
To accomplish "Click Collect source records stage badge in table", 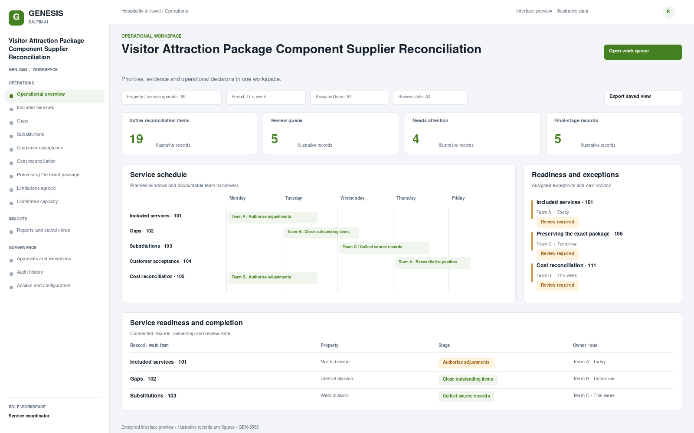I will tap(466, 397).
